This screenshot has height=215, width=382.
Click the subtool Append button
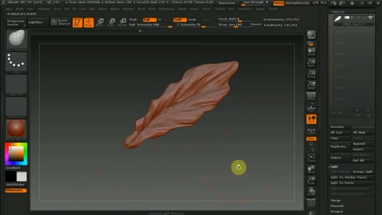[363, 144]
